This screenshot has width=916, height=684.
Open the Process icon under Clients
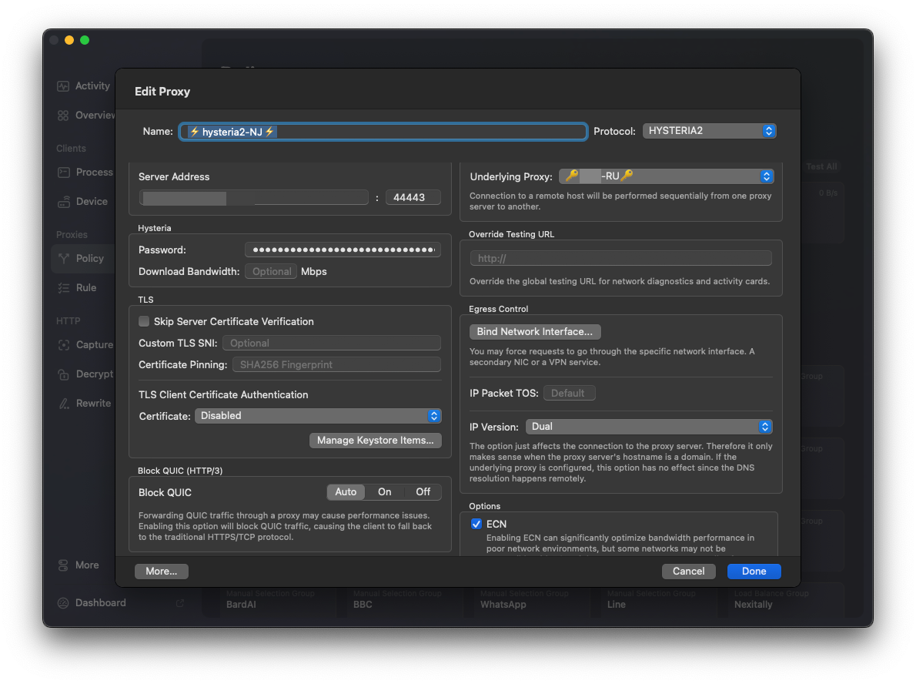[x=63, y=173]
